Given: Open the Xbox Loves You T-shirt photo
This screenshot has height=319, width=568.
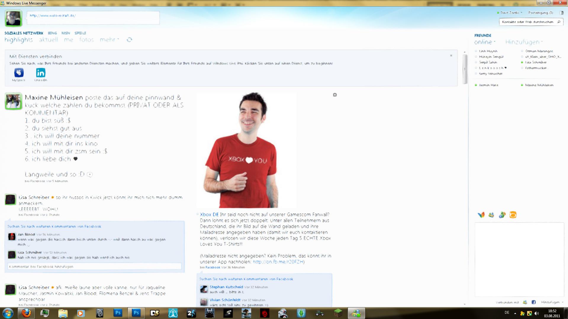Looking at the screenshot, I should (247, 150).
